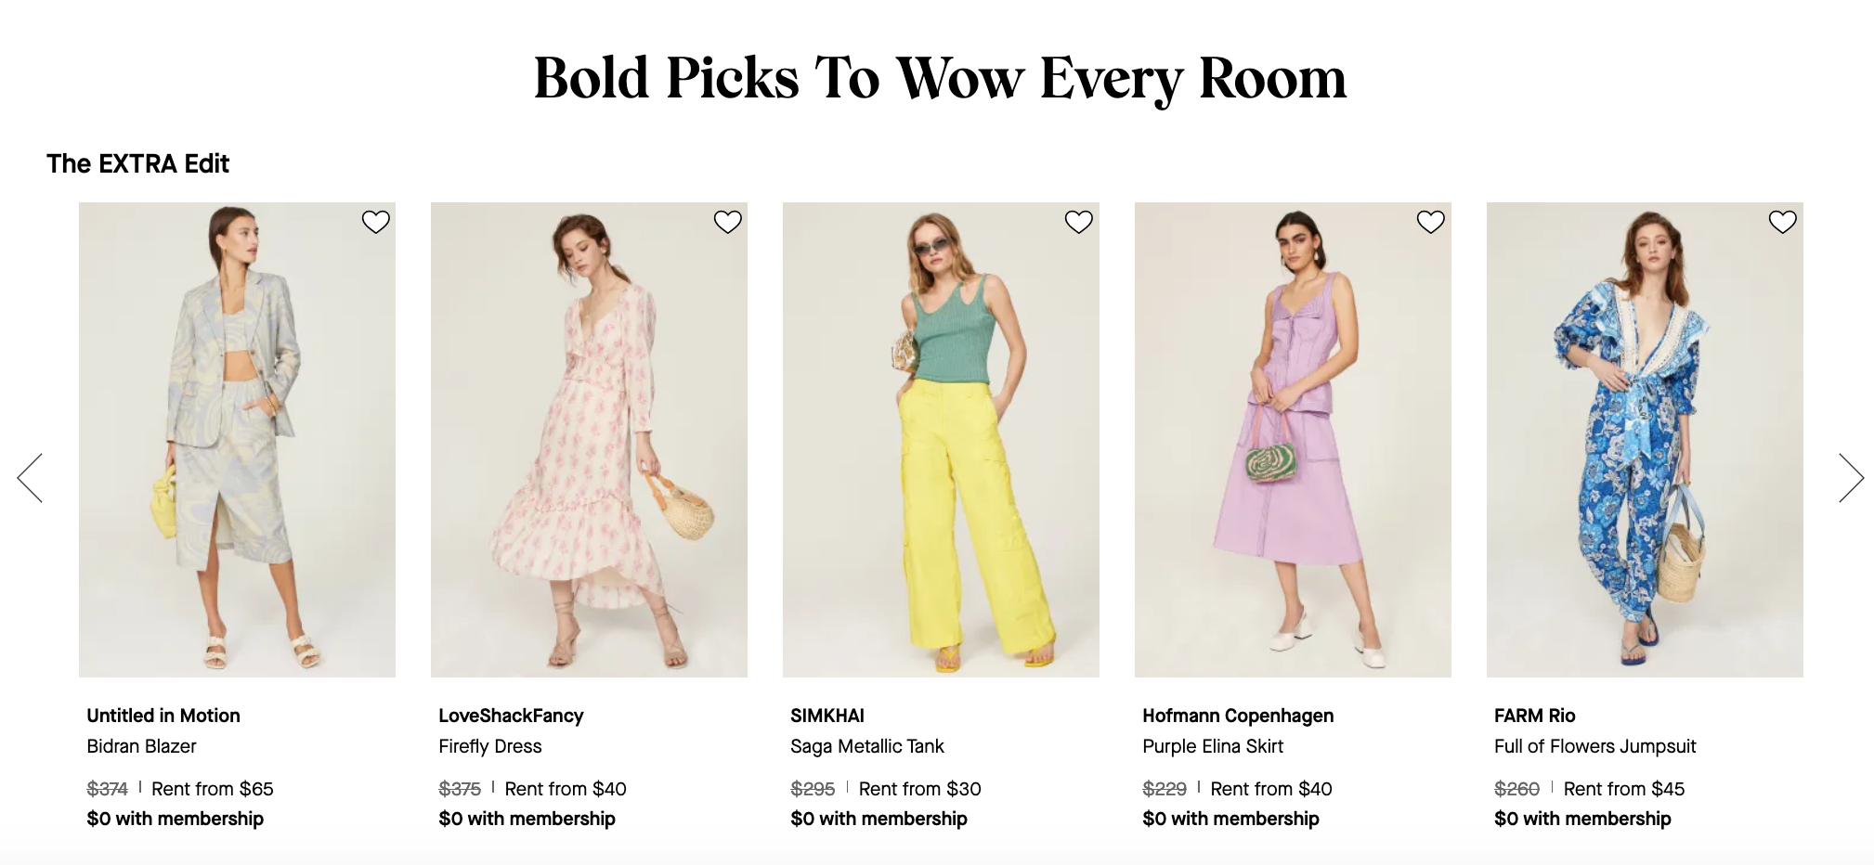Add Full of Flowers Jumpsuit to hearts
Image resolution: width=1874 pixels, height=865 pixels.
tap(1782, 222)
